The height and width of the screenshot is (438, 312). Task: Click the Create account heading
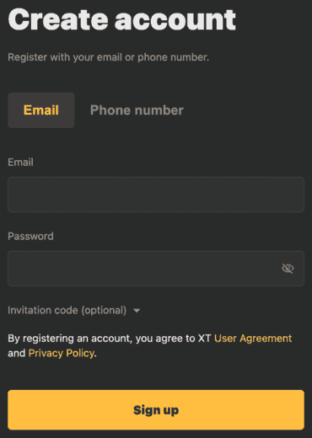pyautogui.click(x=122, y=19)
